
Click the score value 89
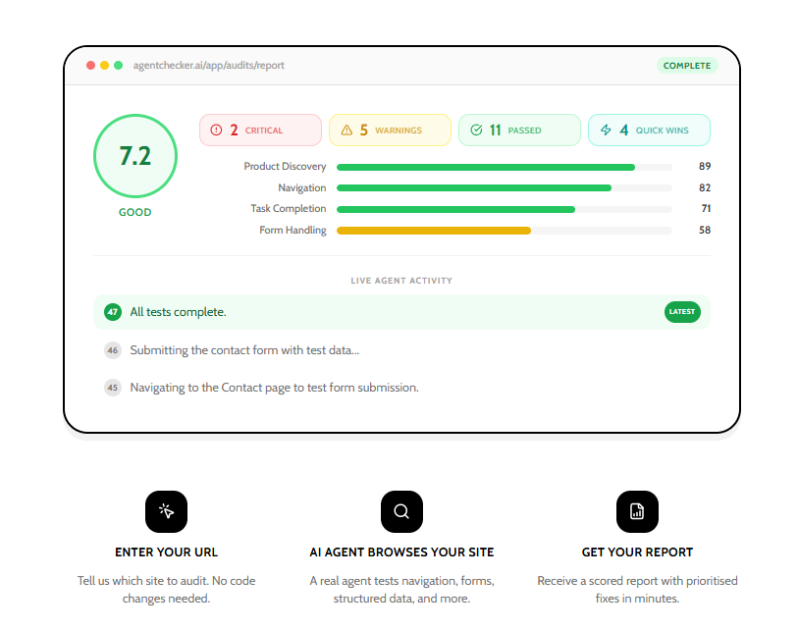pos(705,167)
